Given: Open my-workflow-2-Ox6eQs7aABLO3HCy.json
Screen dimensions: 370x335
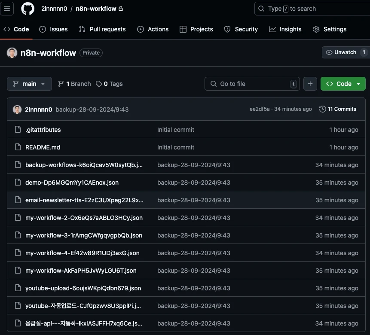Looking at the screenshot, I should 84,218.
